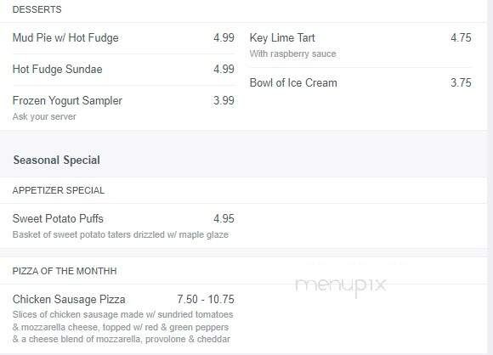Screen dimensions: 493x355
Task: Click the sweet potato taters description text
Action: pyautogui.click(x=121, y=234)
